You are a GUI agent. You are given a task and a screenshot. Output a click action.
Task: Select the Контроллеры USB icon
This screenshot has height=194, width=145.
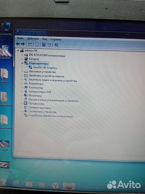coord(26,92)
